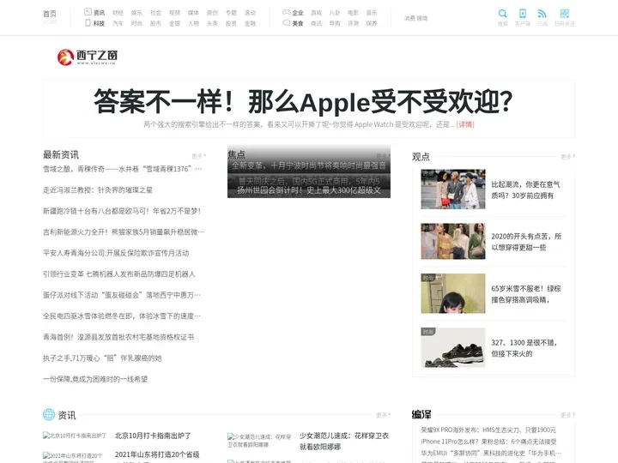Screen dimensions: 618x463
Task: Open article 蛋仔派对线下活动 蛋友碰碰会
Action: (122, 295)
